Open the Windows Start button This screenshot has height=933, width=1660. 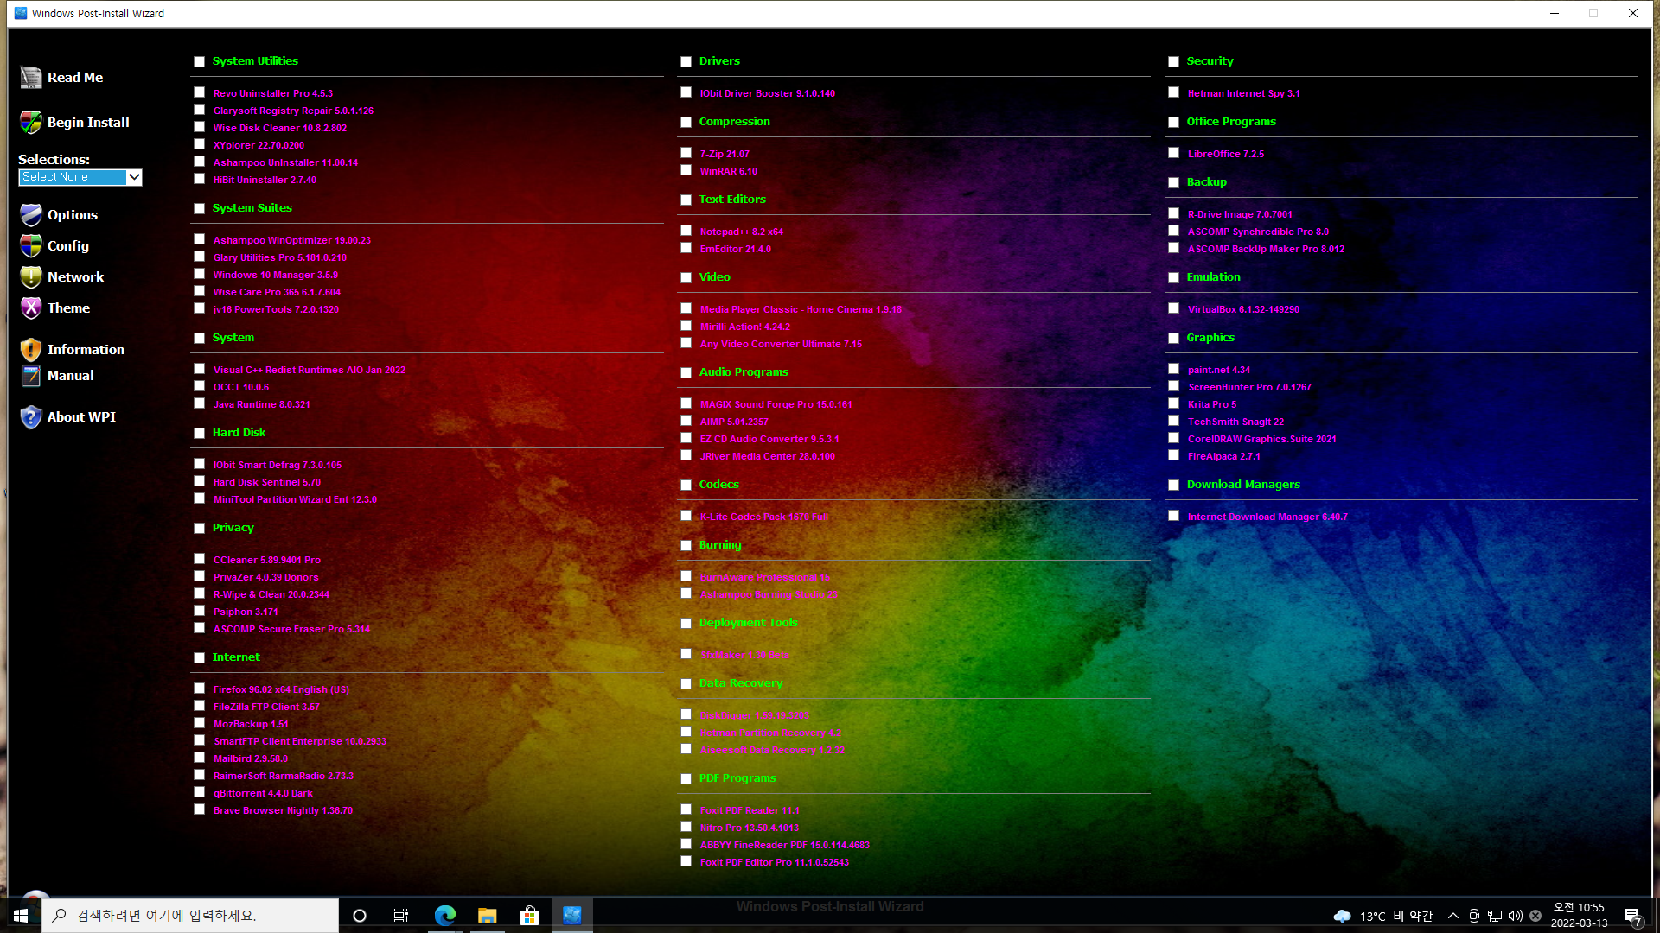point(21,916)
